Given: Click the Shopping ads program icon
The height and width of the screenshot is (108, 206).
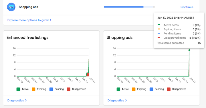Looking at the screenshot, I should click(11, 7).
